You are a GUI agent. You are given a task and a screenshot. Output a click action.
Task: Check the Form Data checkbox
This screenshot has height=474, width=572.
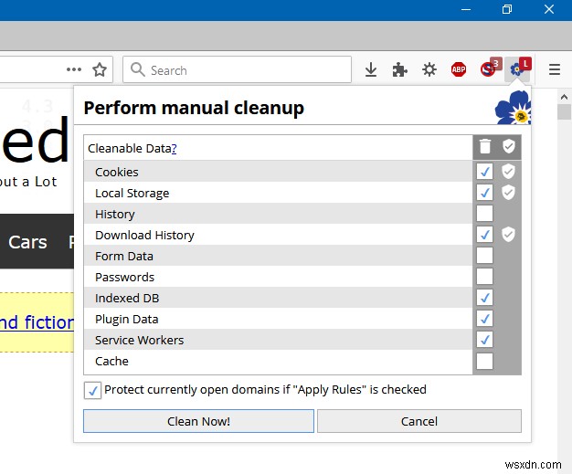point(485,256)
